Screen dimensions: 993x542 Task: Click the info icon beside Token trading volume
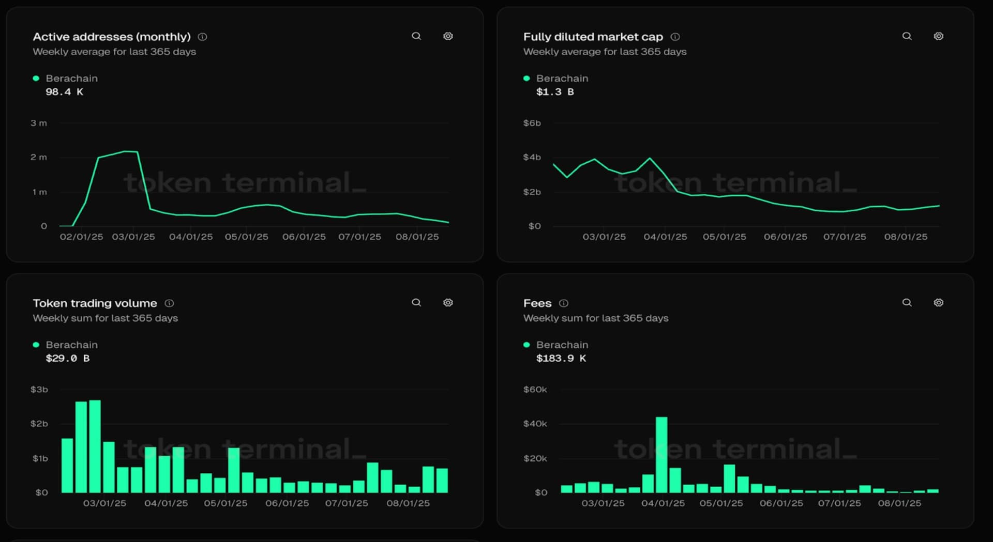(x=169, y=303)
